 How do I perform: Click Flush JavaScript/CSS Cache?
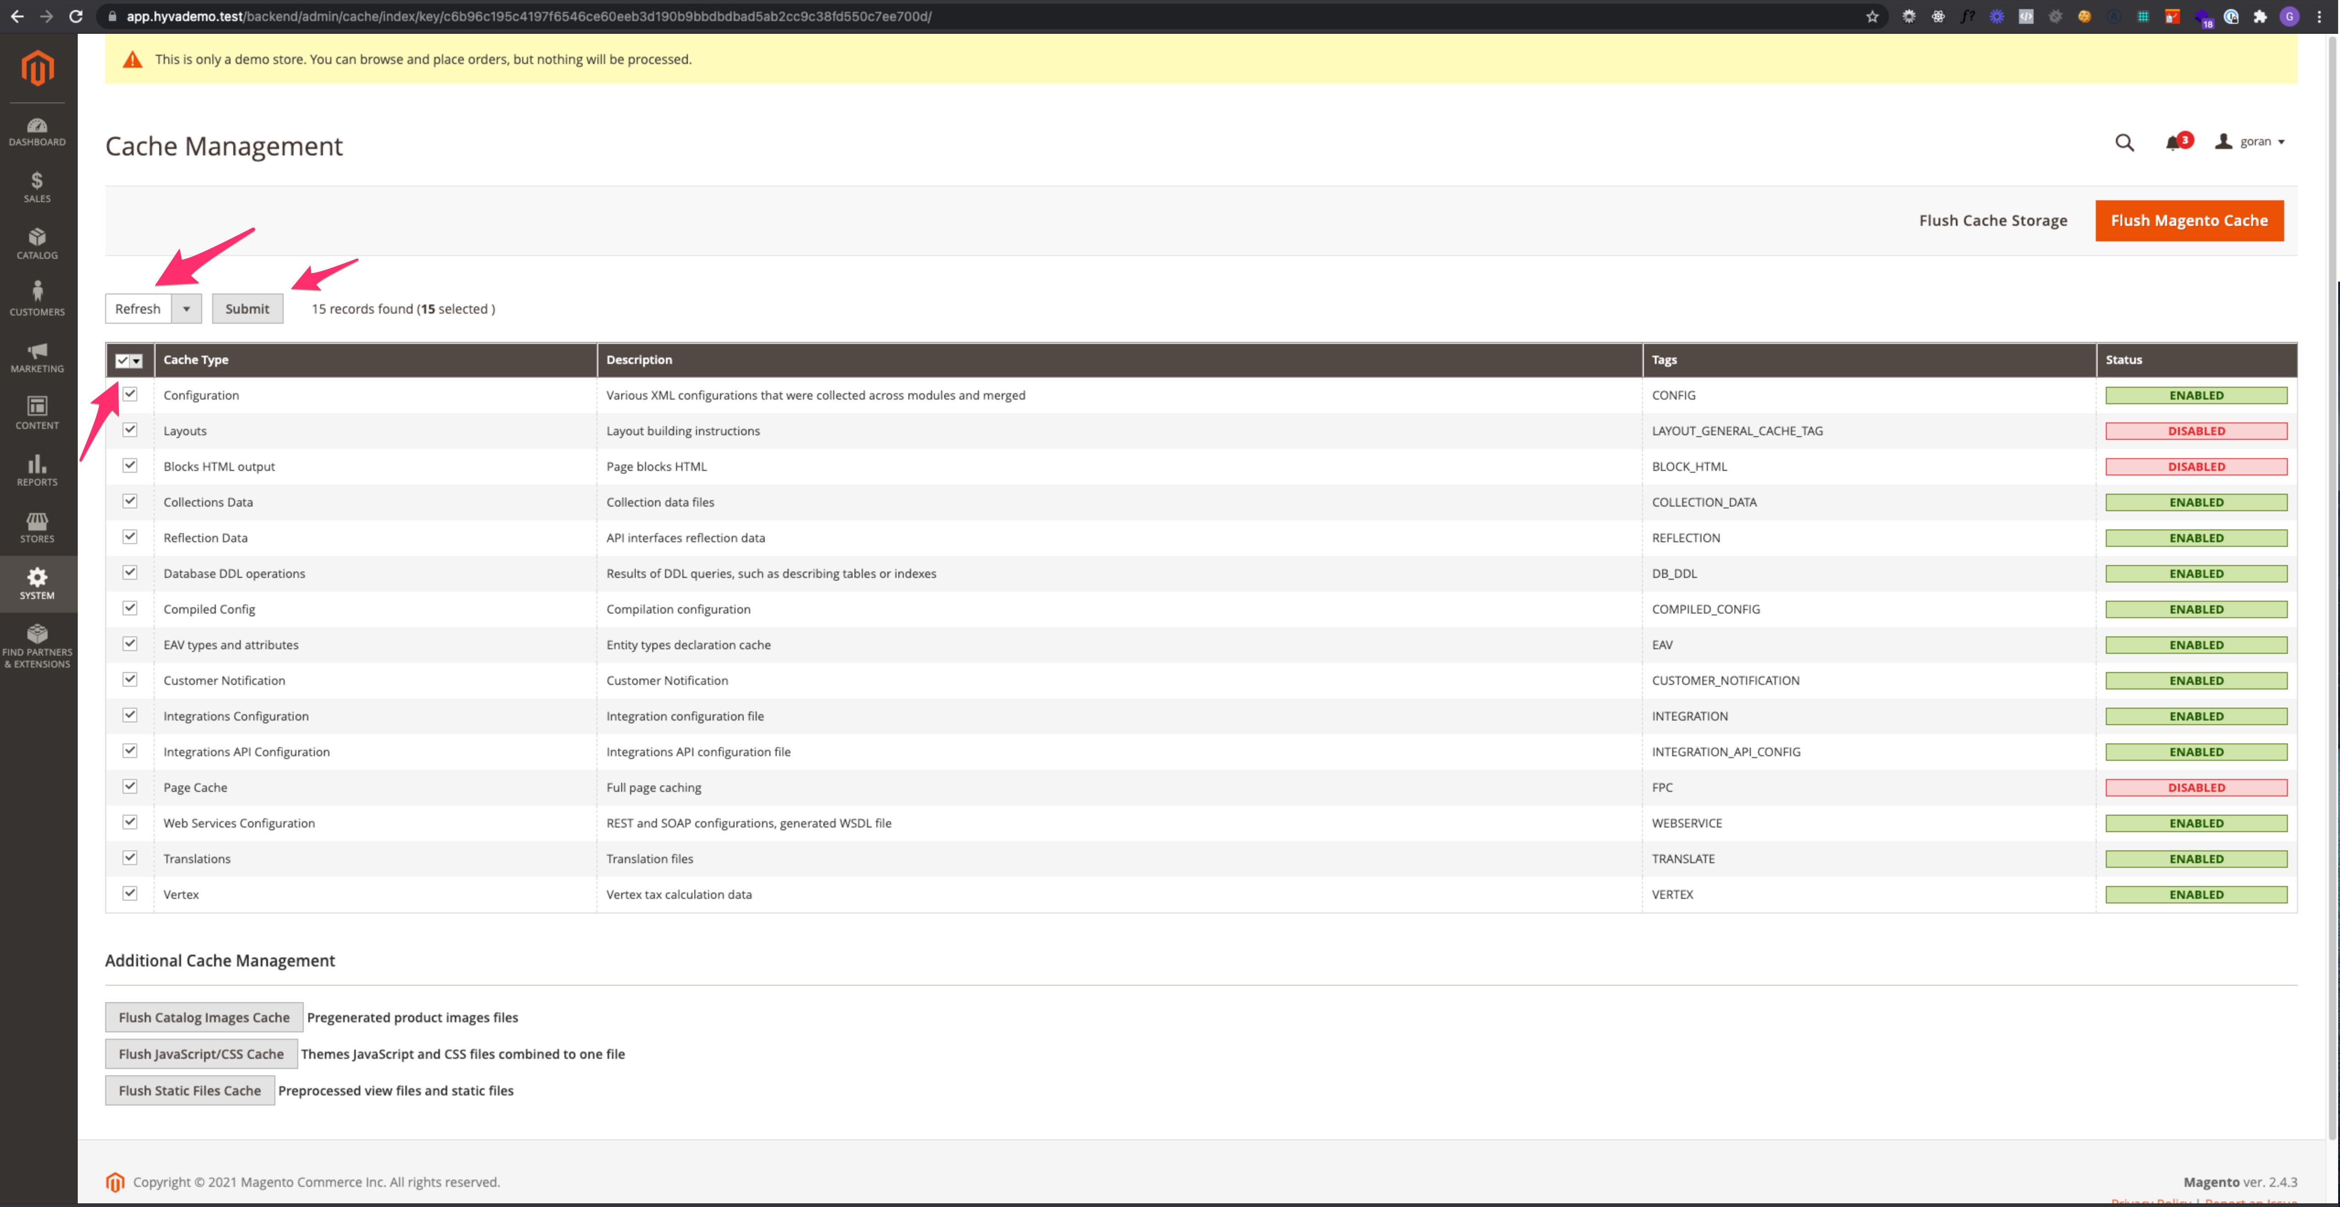pos(201,1053)
